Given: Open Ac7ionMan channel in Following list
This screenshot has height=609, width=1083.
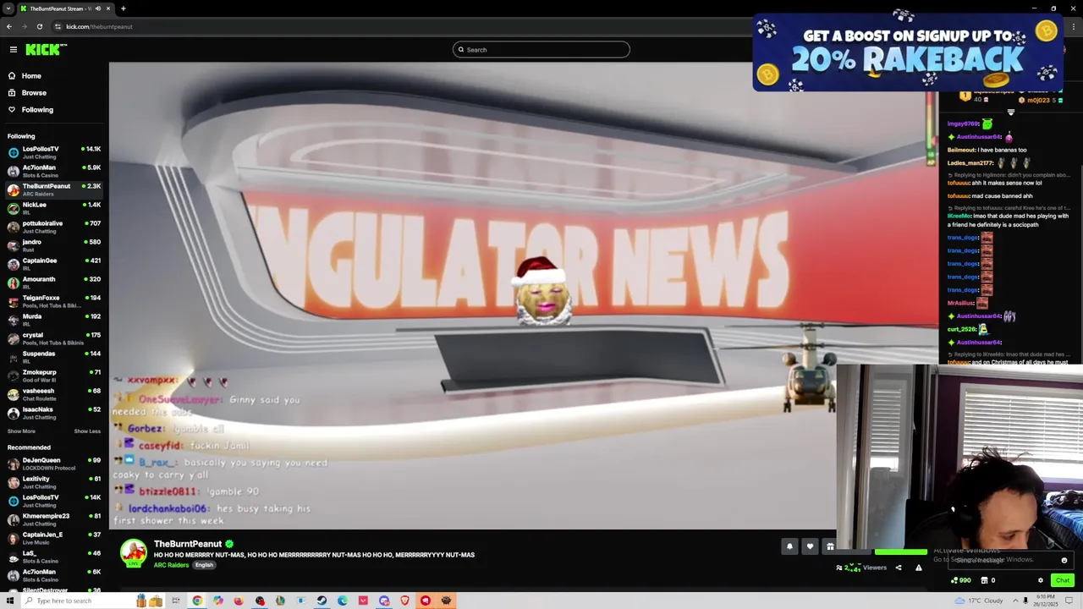Looking at the screenshot, I should click(x=54, y=171).
